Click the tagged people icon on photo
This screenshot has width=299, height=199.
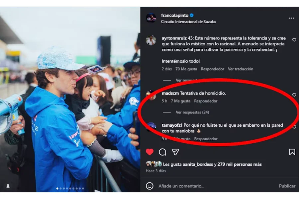[8, 186]
